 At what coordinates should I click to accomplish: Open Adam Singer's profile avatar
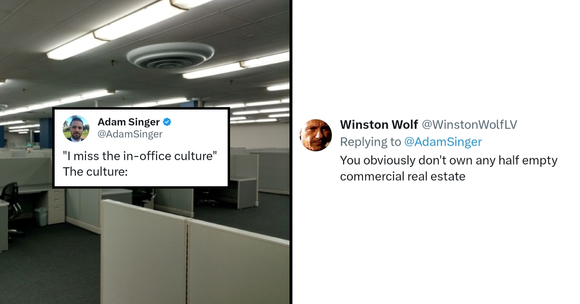[x=76, y=129]
